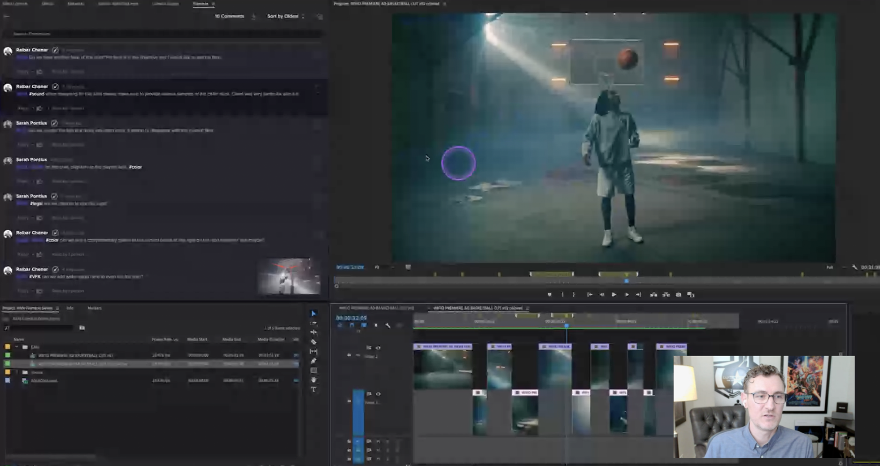This screenshot has width=880, height=466.
Task: Activate the Hand tool
Action: [x=314, y=380]
